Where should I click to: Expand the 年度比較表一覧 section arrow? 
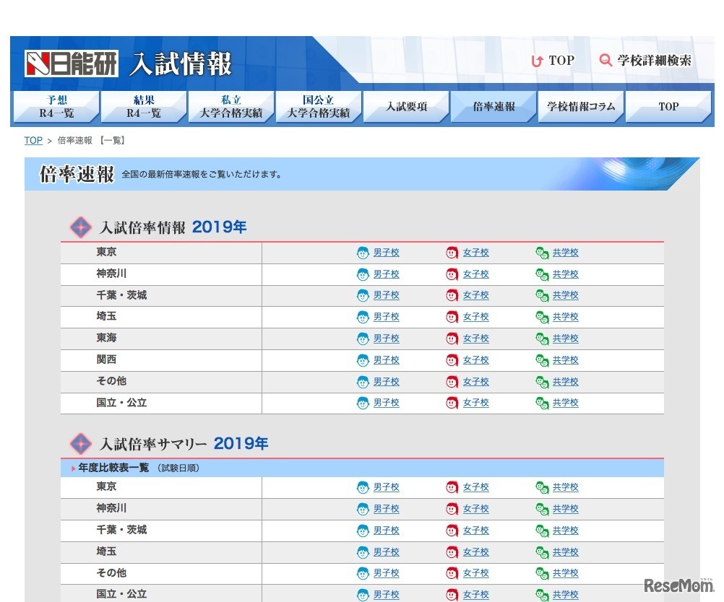(x=74, y=468)
